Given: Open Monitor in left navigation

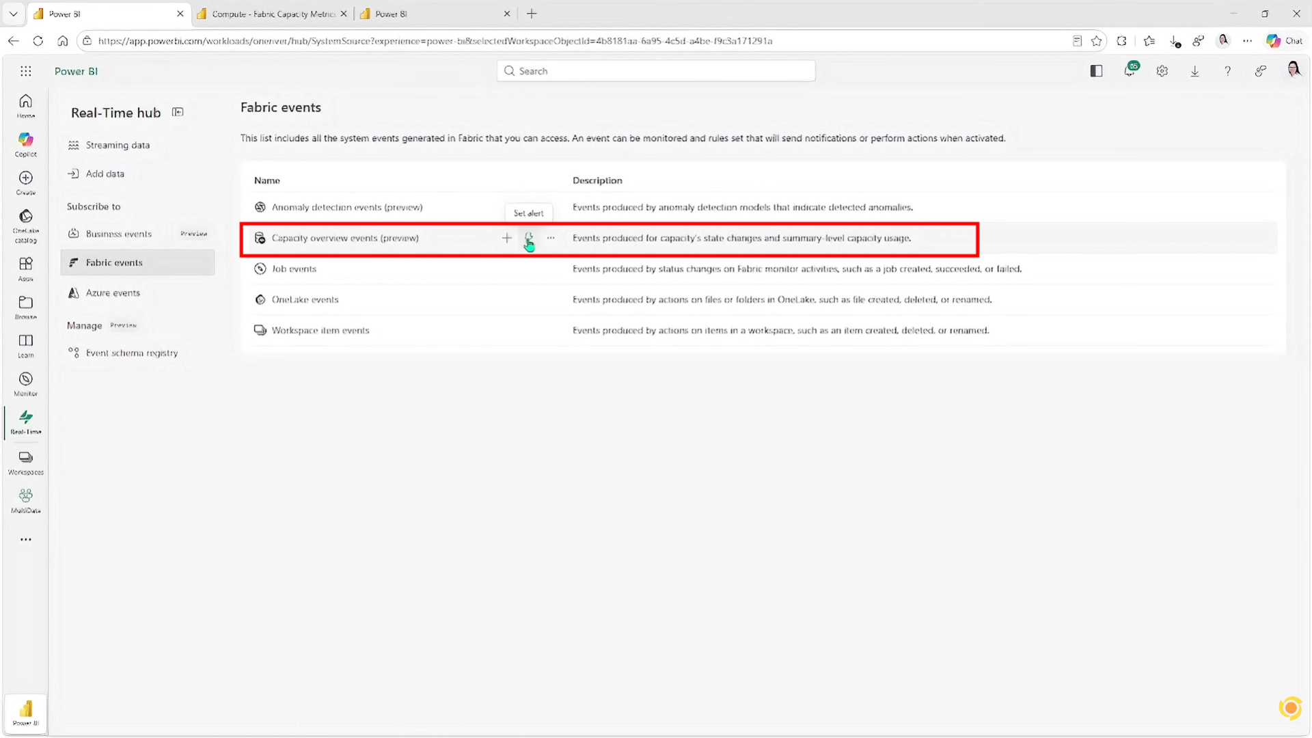Looking at the screenshot, I should (26, 383).
